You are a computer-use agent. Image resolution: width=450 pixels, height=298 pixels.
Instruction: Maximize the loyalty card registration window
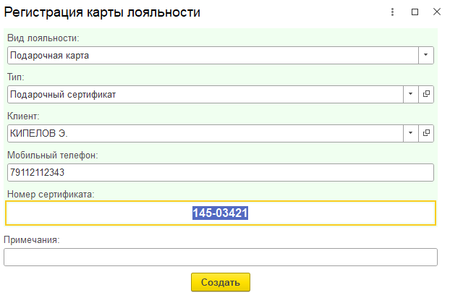415,12
